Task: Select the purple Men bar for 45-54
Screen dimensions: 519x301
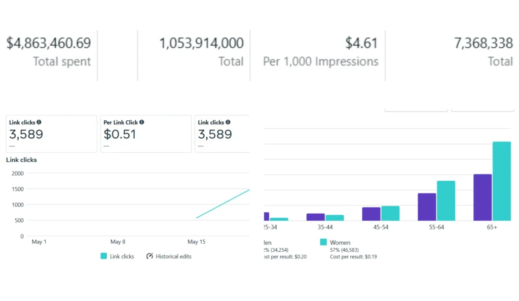Action: coord(371,214)
